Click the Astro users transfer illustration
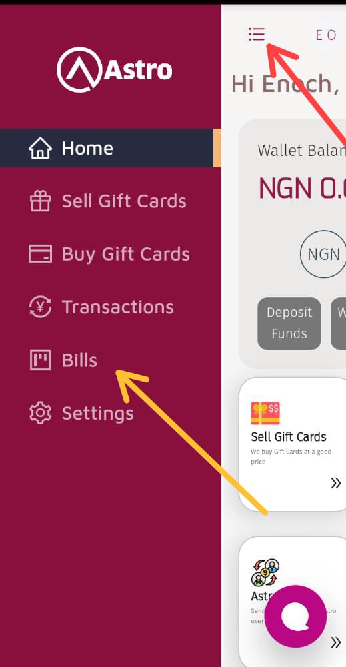The height and width of the screenshot is (667, 346). pyautogui.click(x=265, y=572)
